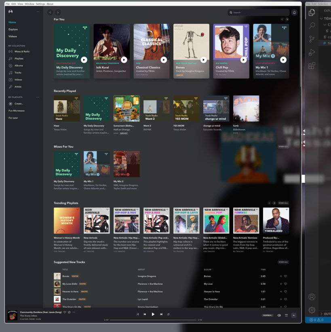This screenshot has width=331, height=332.
Task: Page Trending Playlists carousel right
Action: (x=274, y=203)
